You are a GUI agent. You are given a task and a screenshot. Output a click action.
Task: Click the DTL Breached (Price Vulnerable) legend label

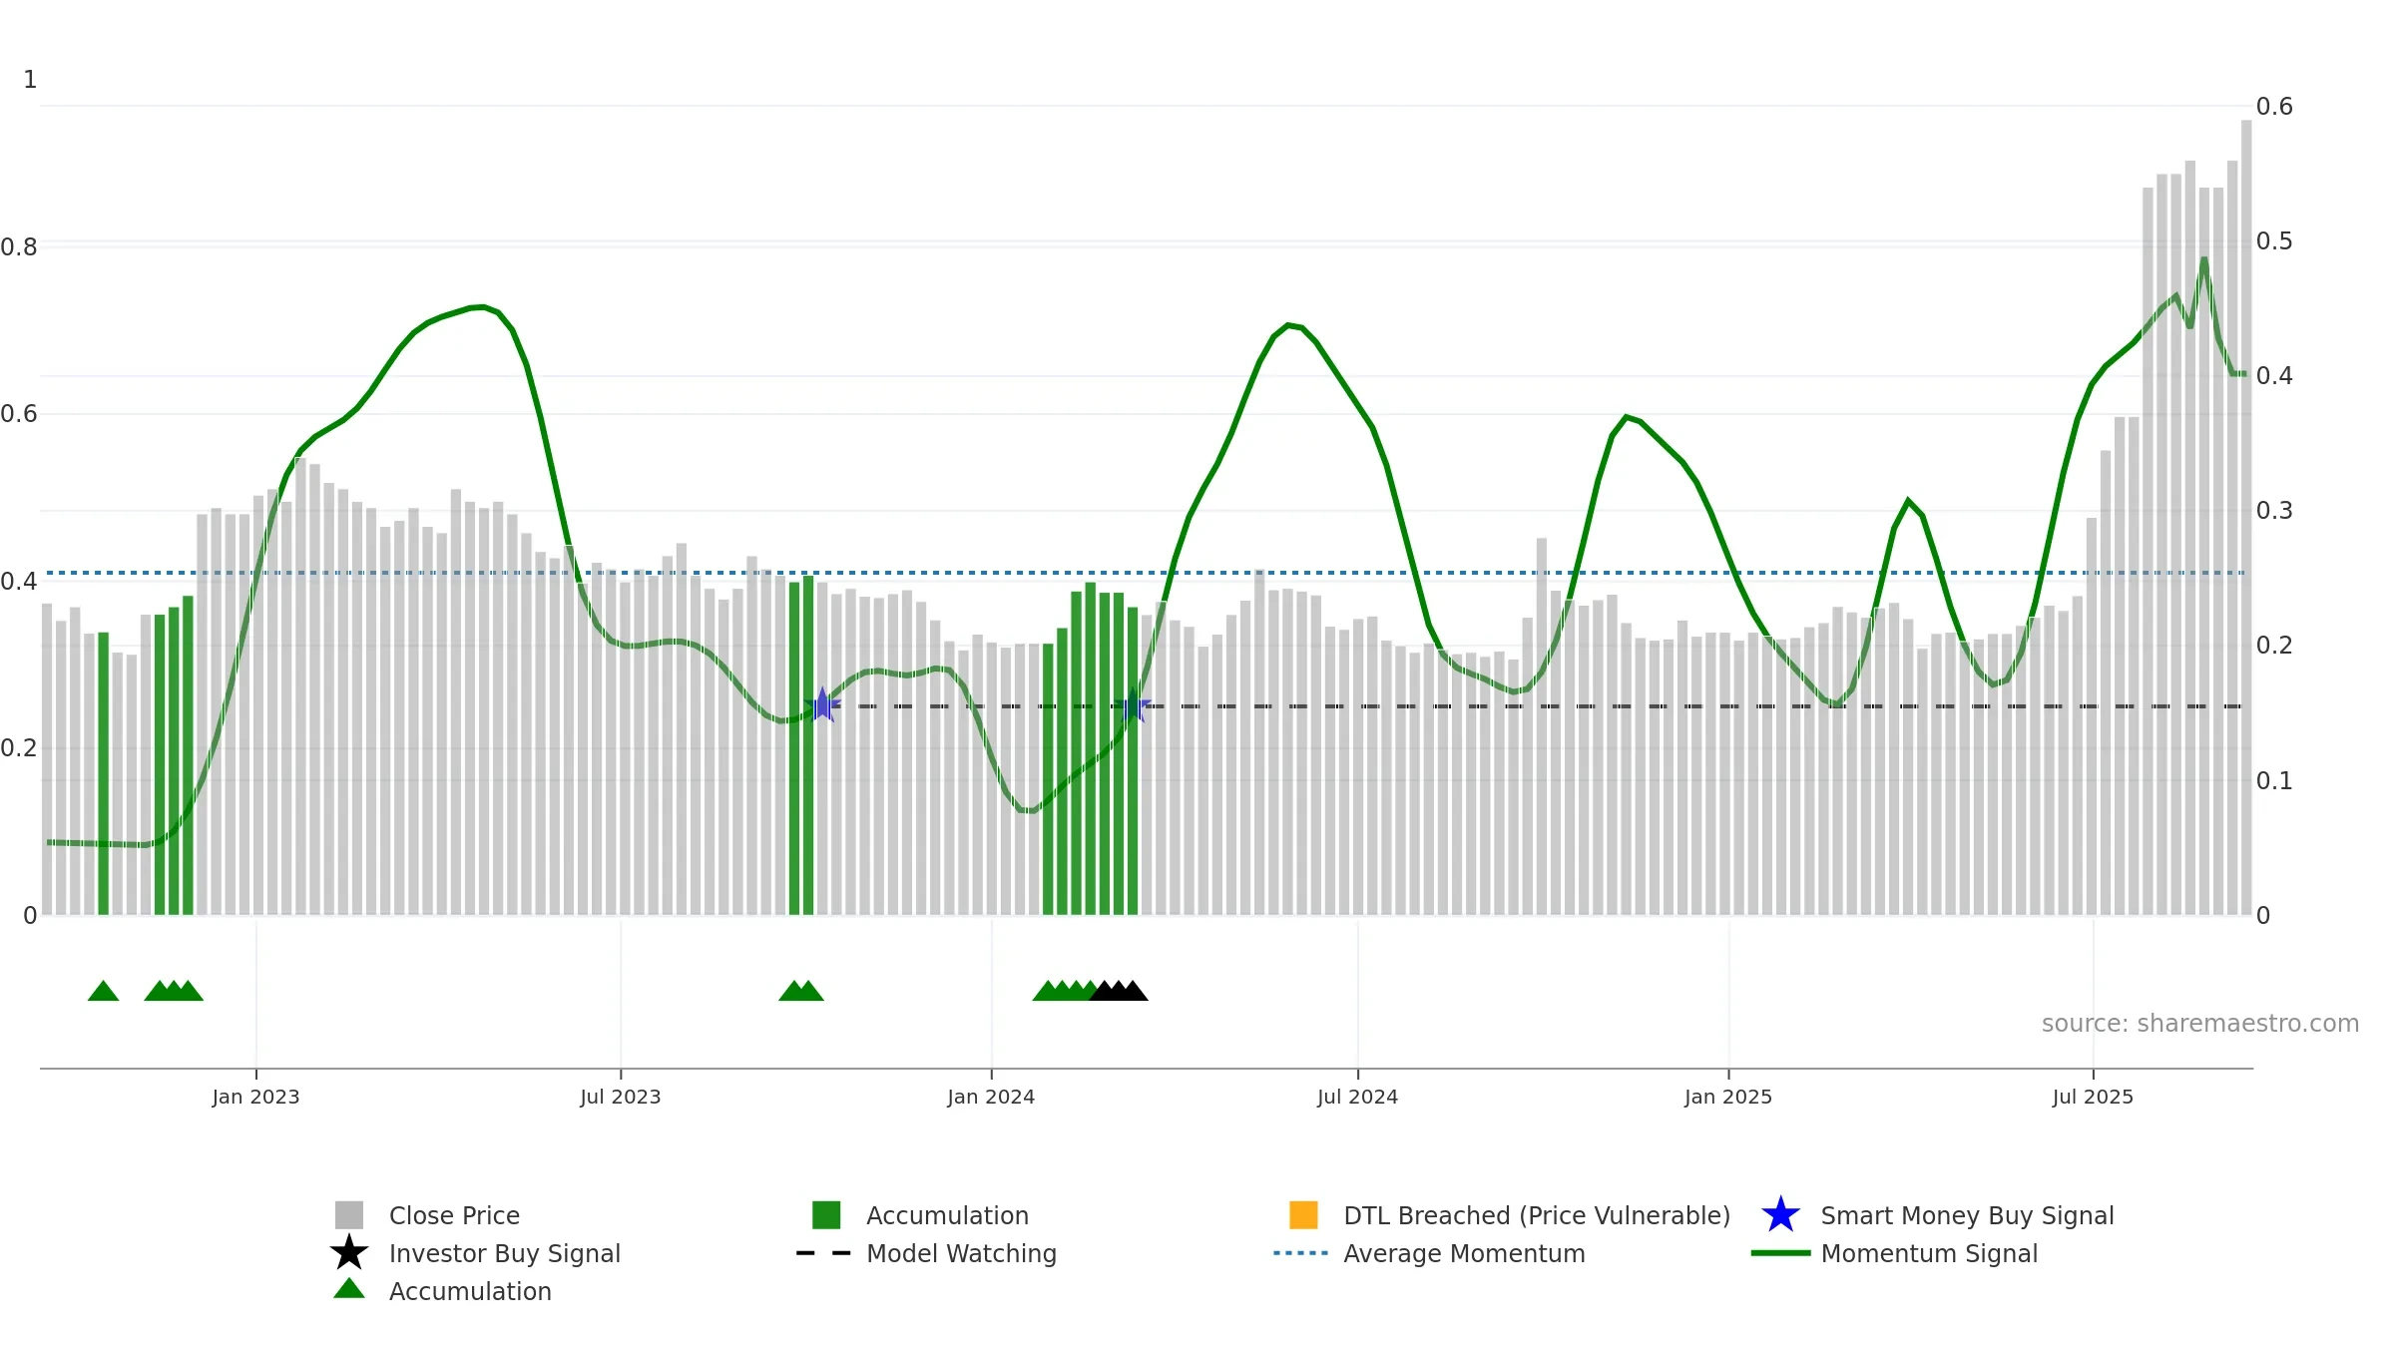click(x=1537, y=1215)
